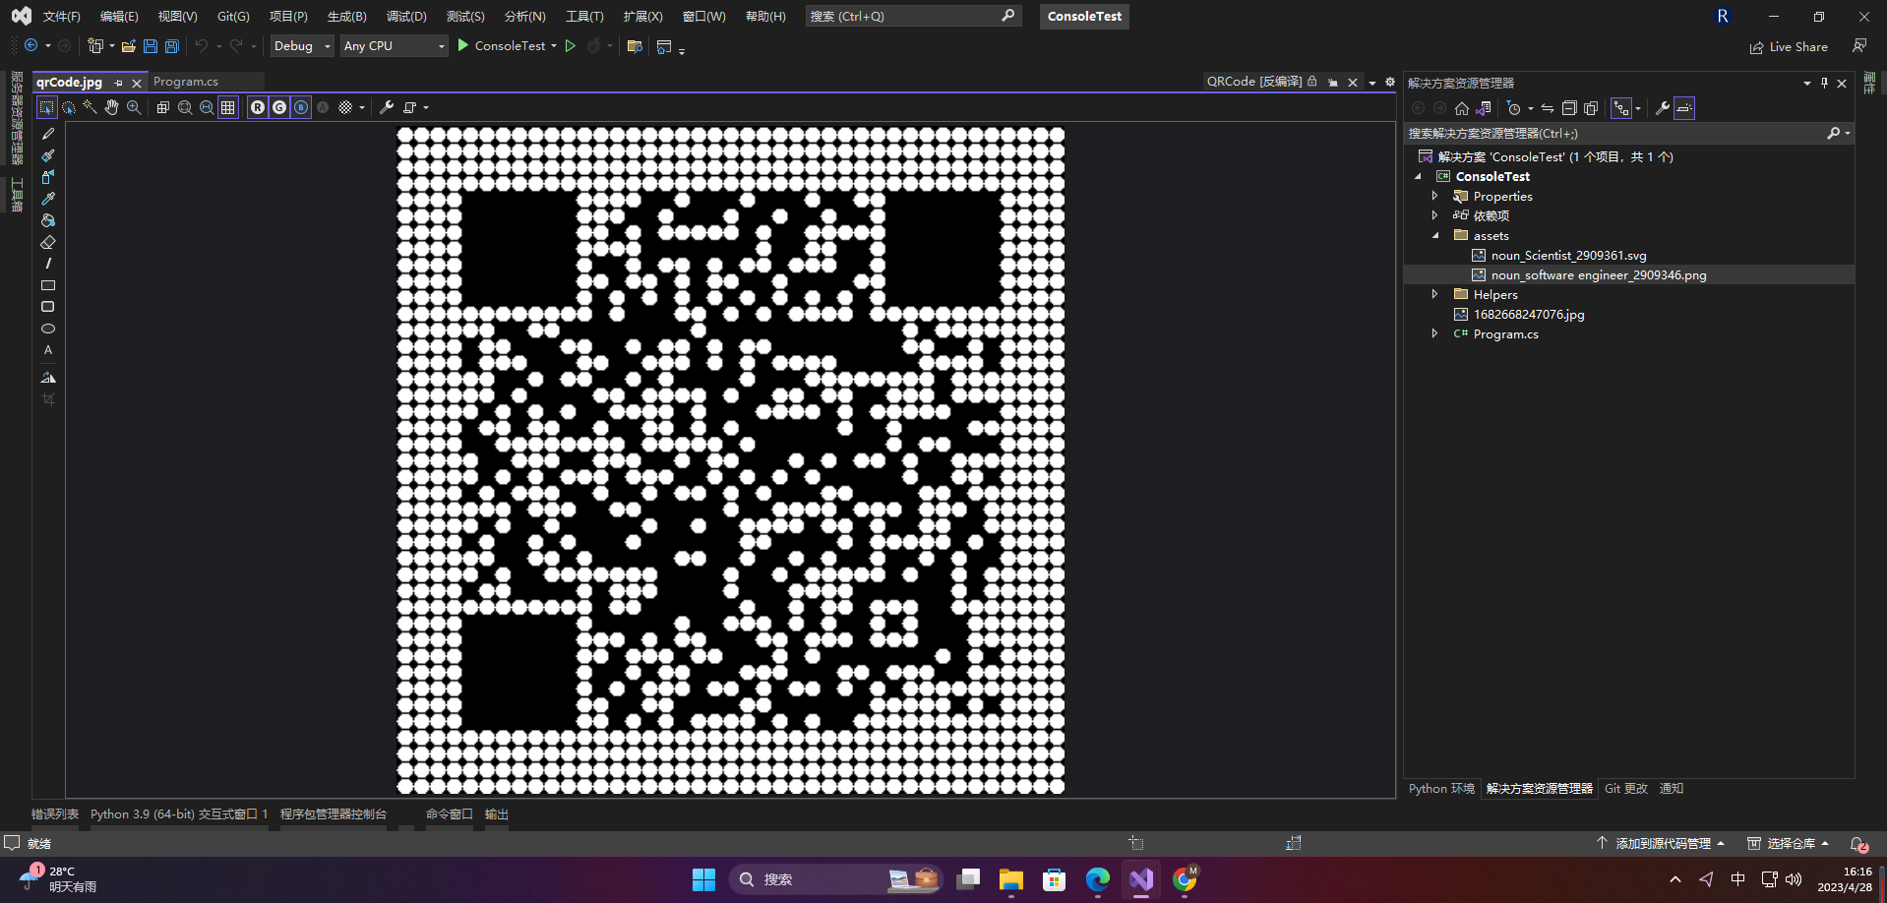Image resolution: width=1887 pixels, height=903 pixels.
Task: Toggle the Blue channel button
Action: [x=301, y=107]
